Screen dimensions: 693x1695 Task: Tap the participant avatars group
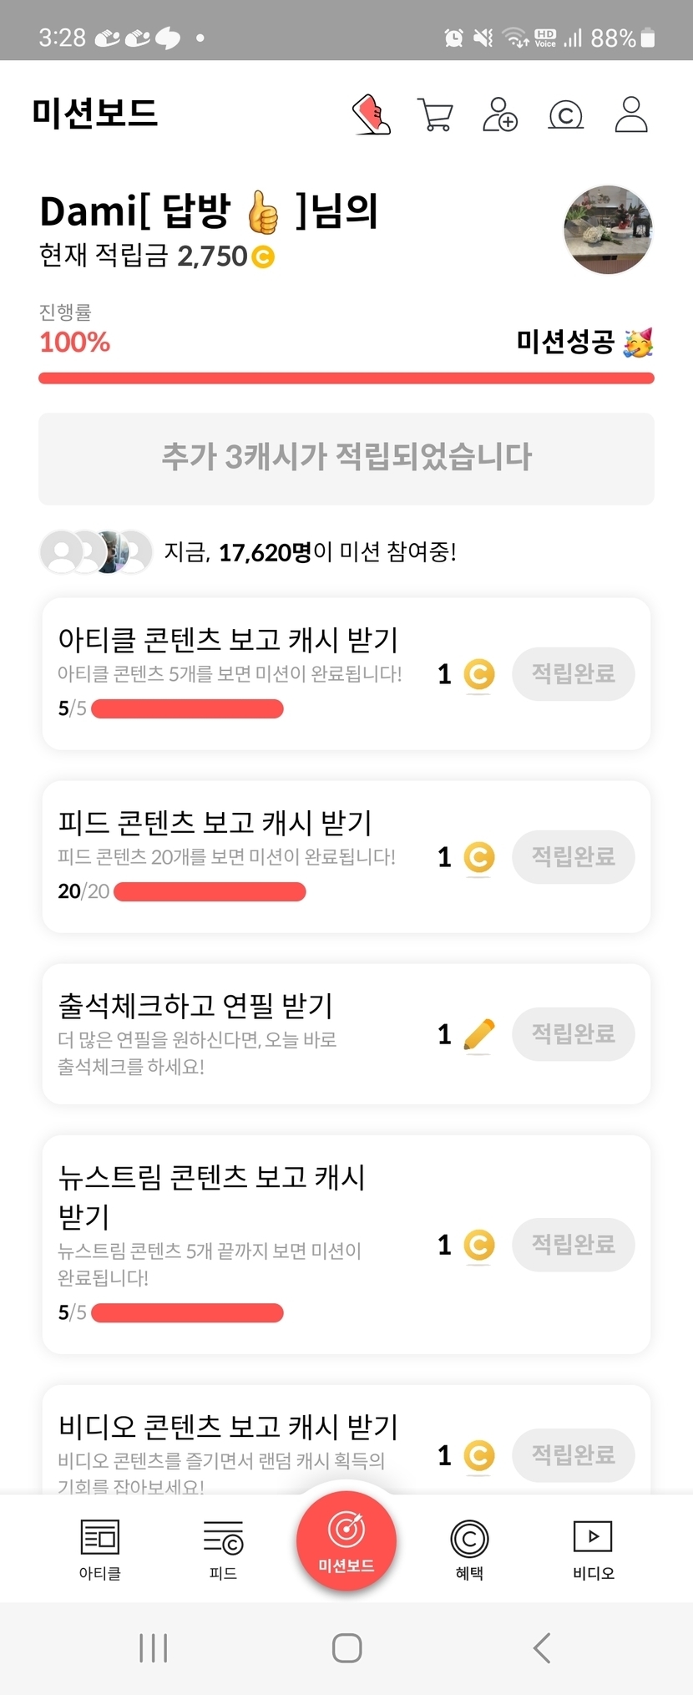pos(96,552)
